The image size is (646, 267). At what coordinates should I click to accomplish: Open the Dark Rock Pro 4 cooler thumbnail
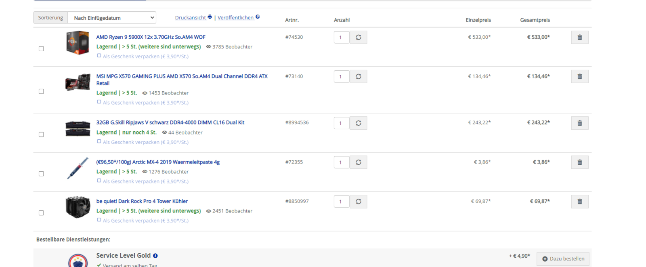[78, 207]
